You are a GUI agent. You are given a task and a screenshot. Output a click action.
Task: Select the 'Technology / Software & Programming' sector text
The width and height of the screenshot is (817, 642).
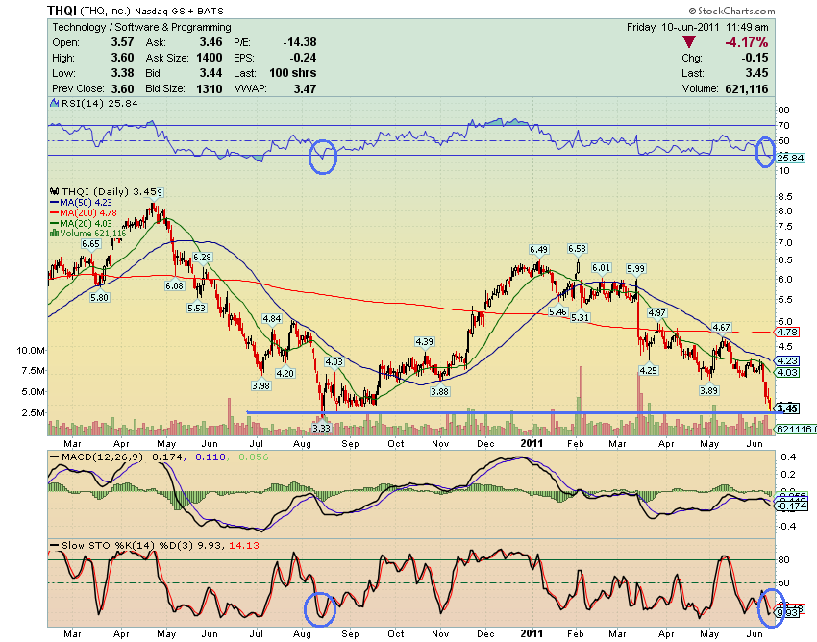pyautogui.click(x=141, y=27)
